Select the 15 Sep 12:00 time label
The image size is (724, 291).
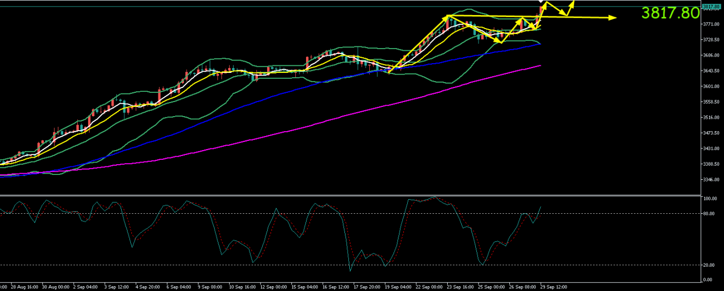pyautogui.click(x=304, y=287)
